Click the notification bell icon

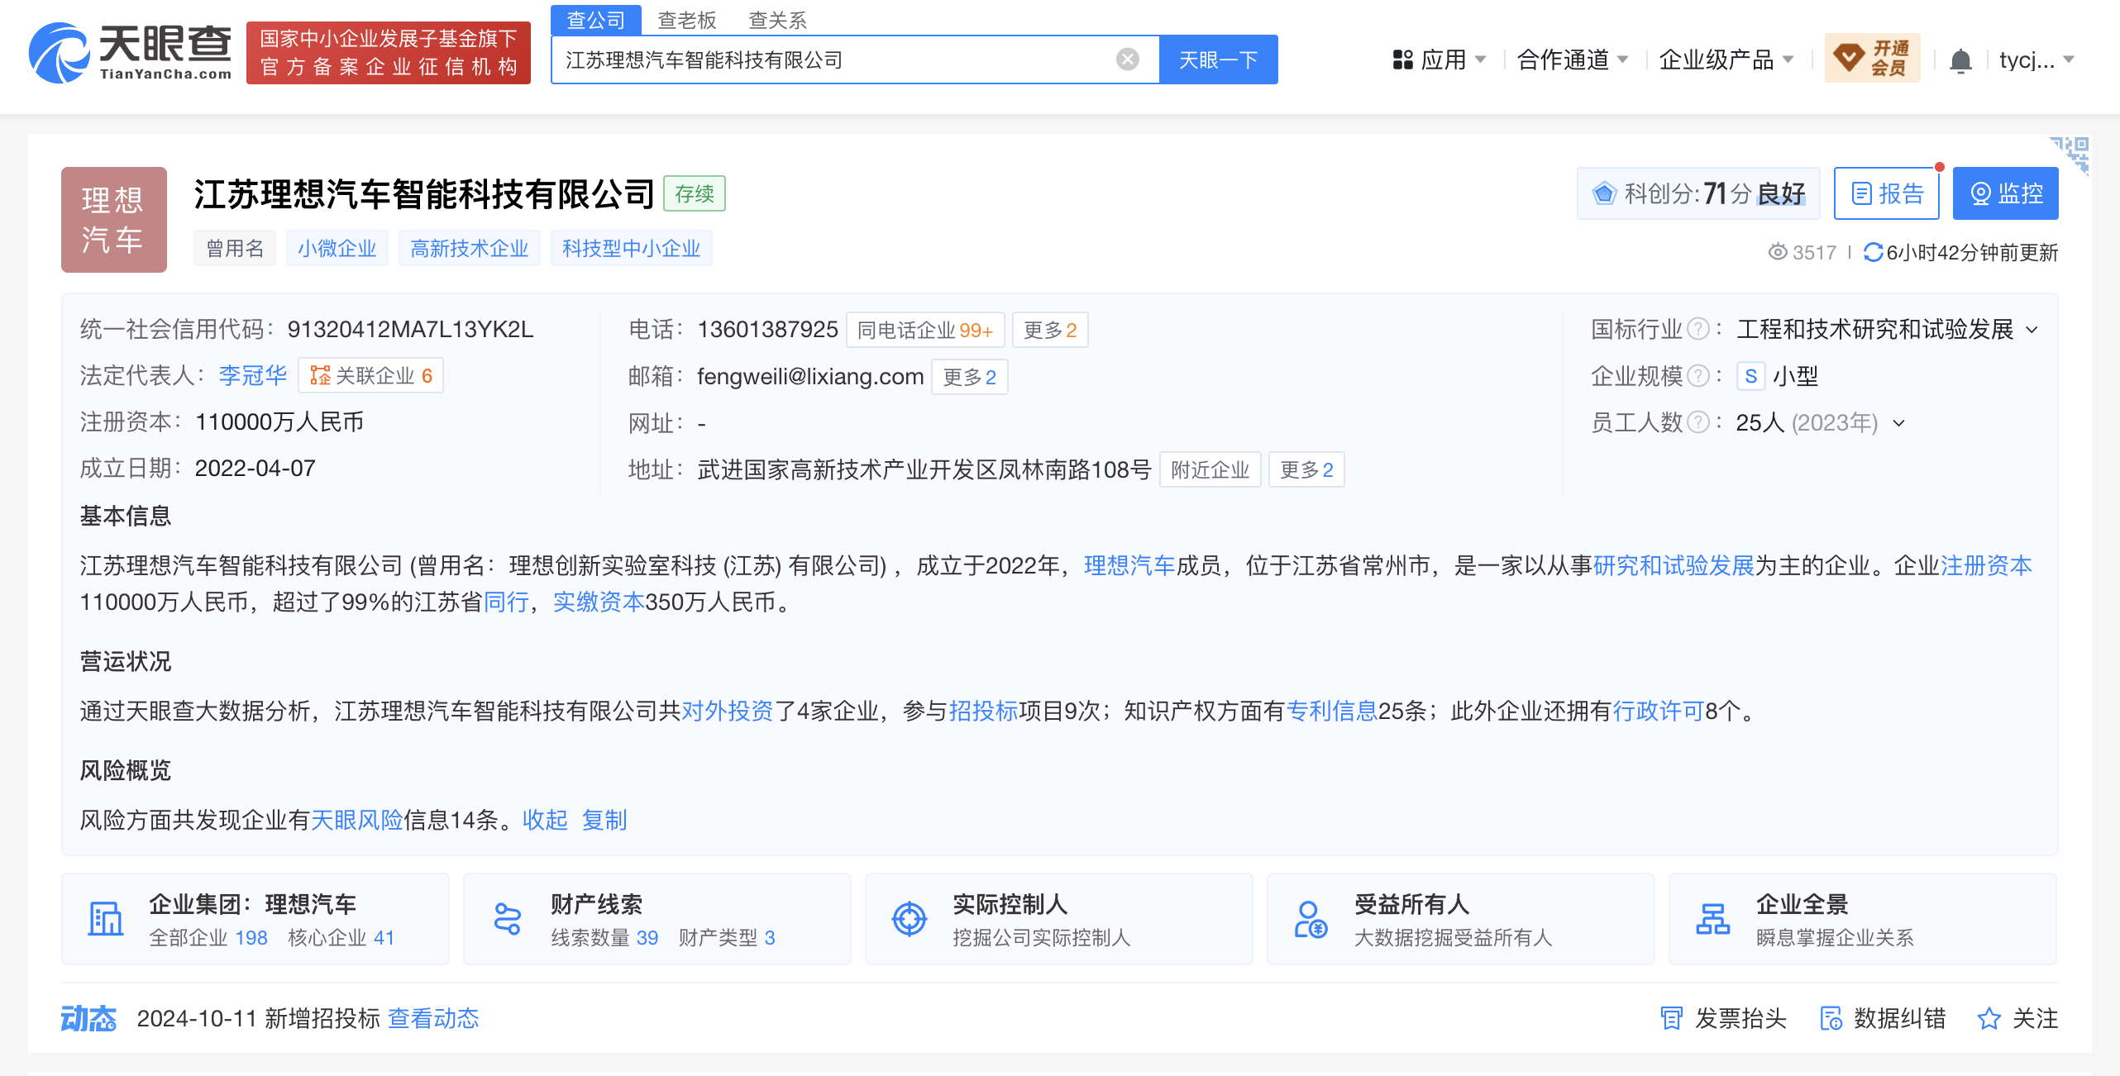(1960, 60)
